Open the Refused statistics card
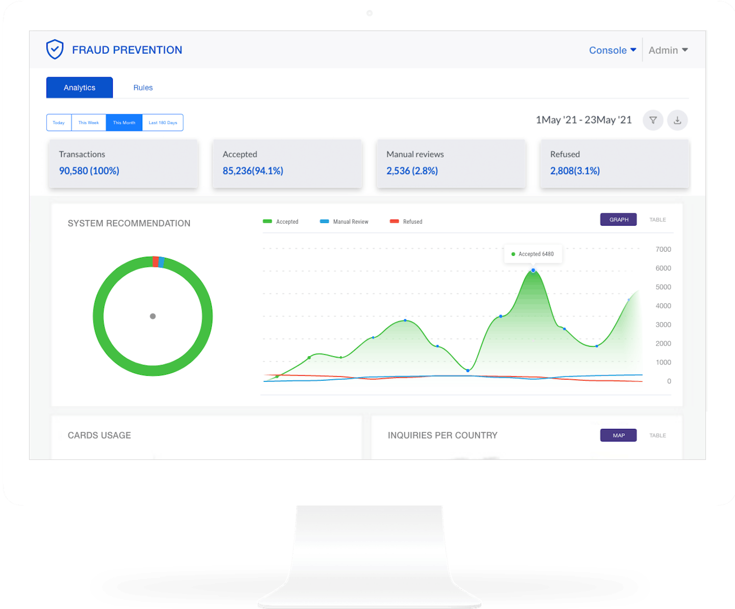 (x=615, y=163)
